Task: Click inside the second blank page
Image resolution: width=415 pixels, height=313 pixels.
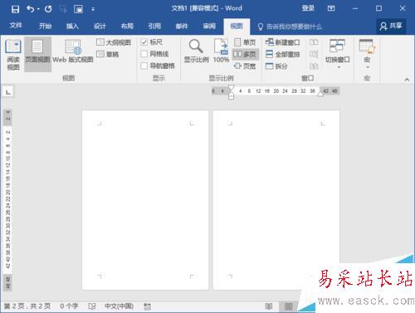Action: pyautogui.click(x=276, y=200)
